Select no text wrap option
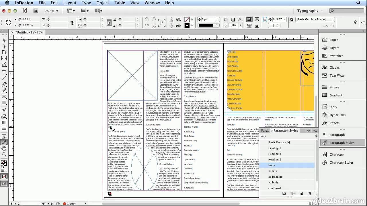 coord(249,19)
